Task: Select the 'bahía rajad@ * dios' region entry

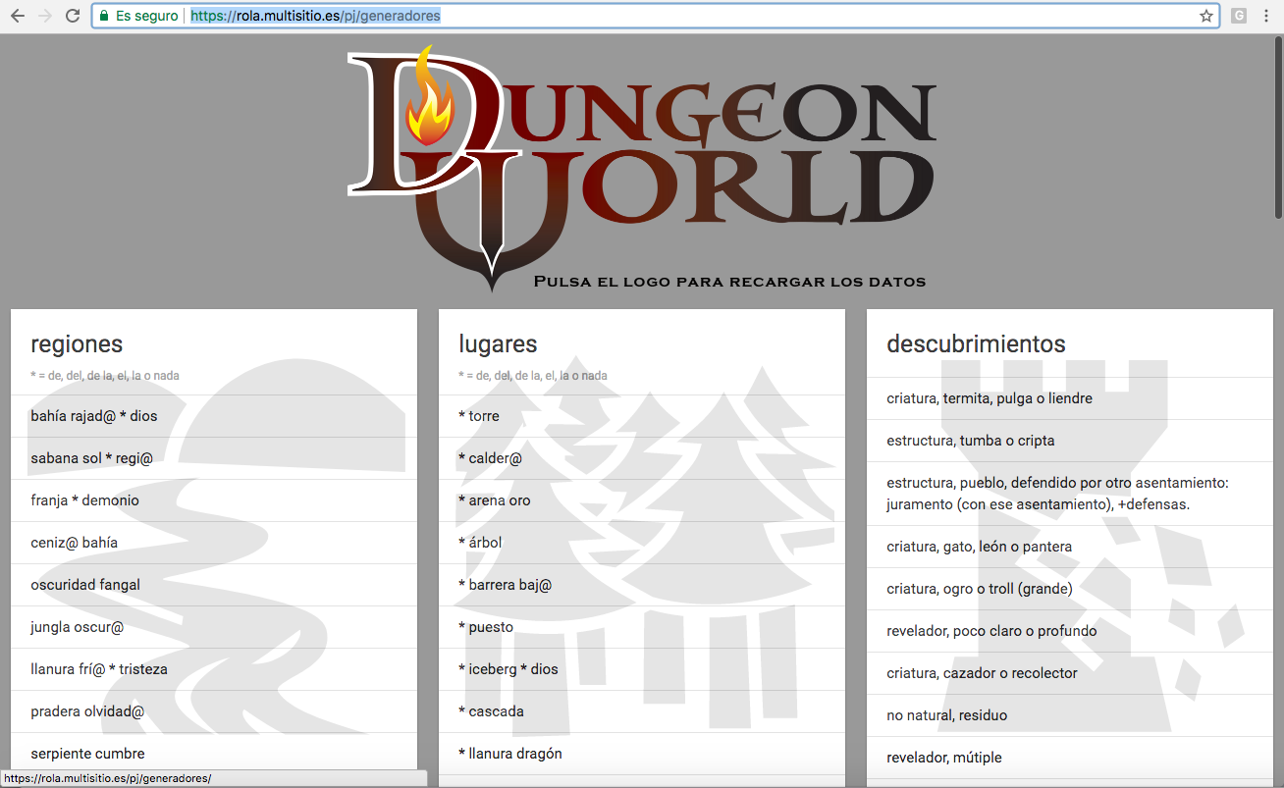Action: 94,416
